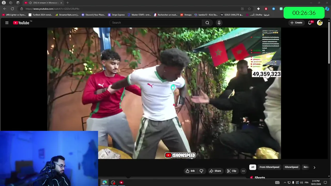
Task: Click the Share button
Action: pos(215,171)
